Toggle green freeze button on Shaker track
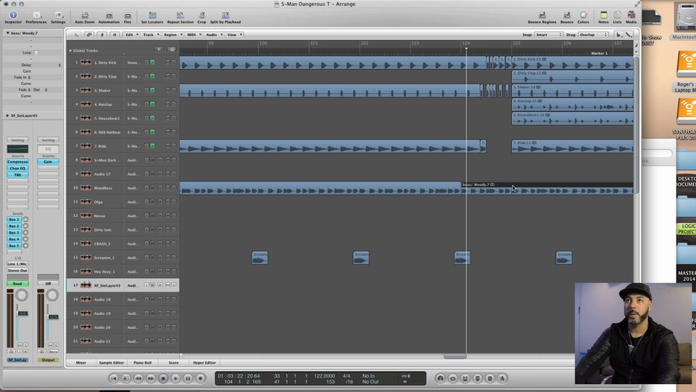This screenshot has width=696, height=392. tap(152, 90)
